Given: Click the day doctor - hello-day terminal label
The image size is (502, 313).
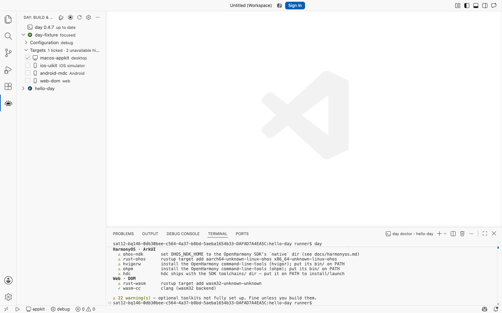Looking at the screenshot, I should pyautogui.click(x=410, y=234).
